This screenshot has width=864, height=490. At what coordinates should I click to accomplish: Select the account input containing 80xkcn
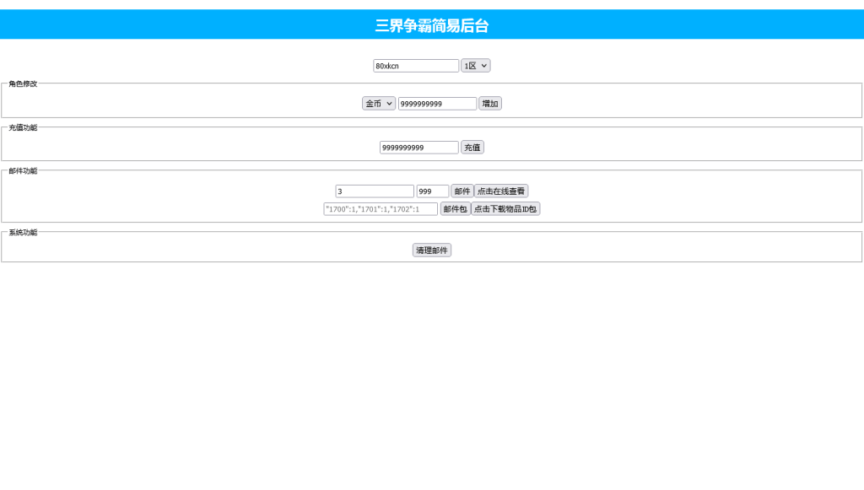click(x=415, y=65)
